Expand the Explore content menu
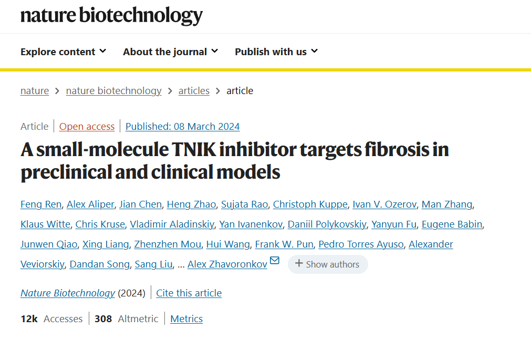531x339 pixels. coord(63,52)
